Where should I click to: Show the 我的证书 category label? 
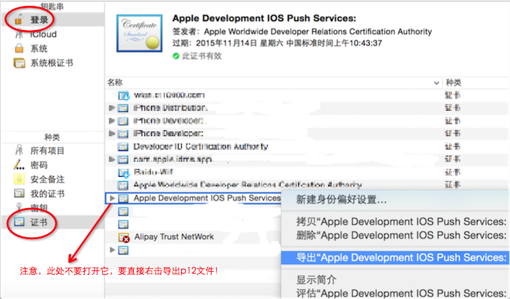point(47,194)
